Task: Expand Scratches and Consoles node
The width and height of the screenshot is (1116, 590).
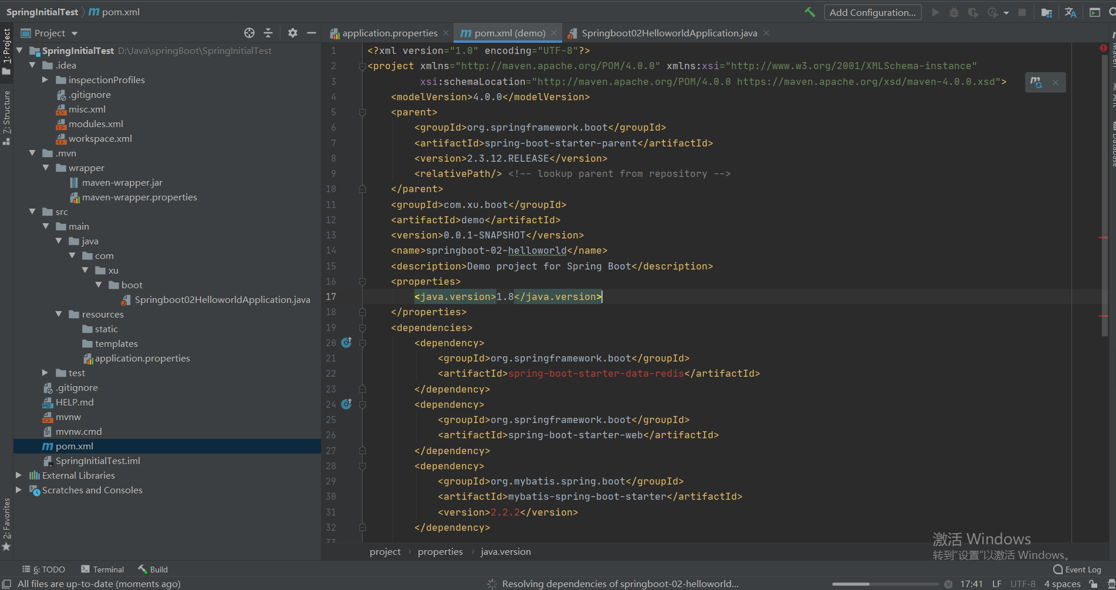Action: [x=19, y=490]
